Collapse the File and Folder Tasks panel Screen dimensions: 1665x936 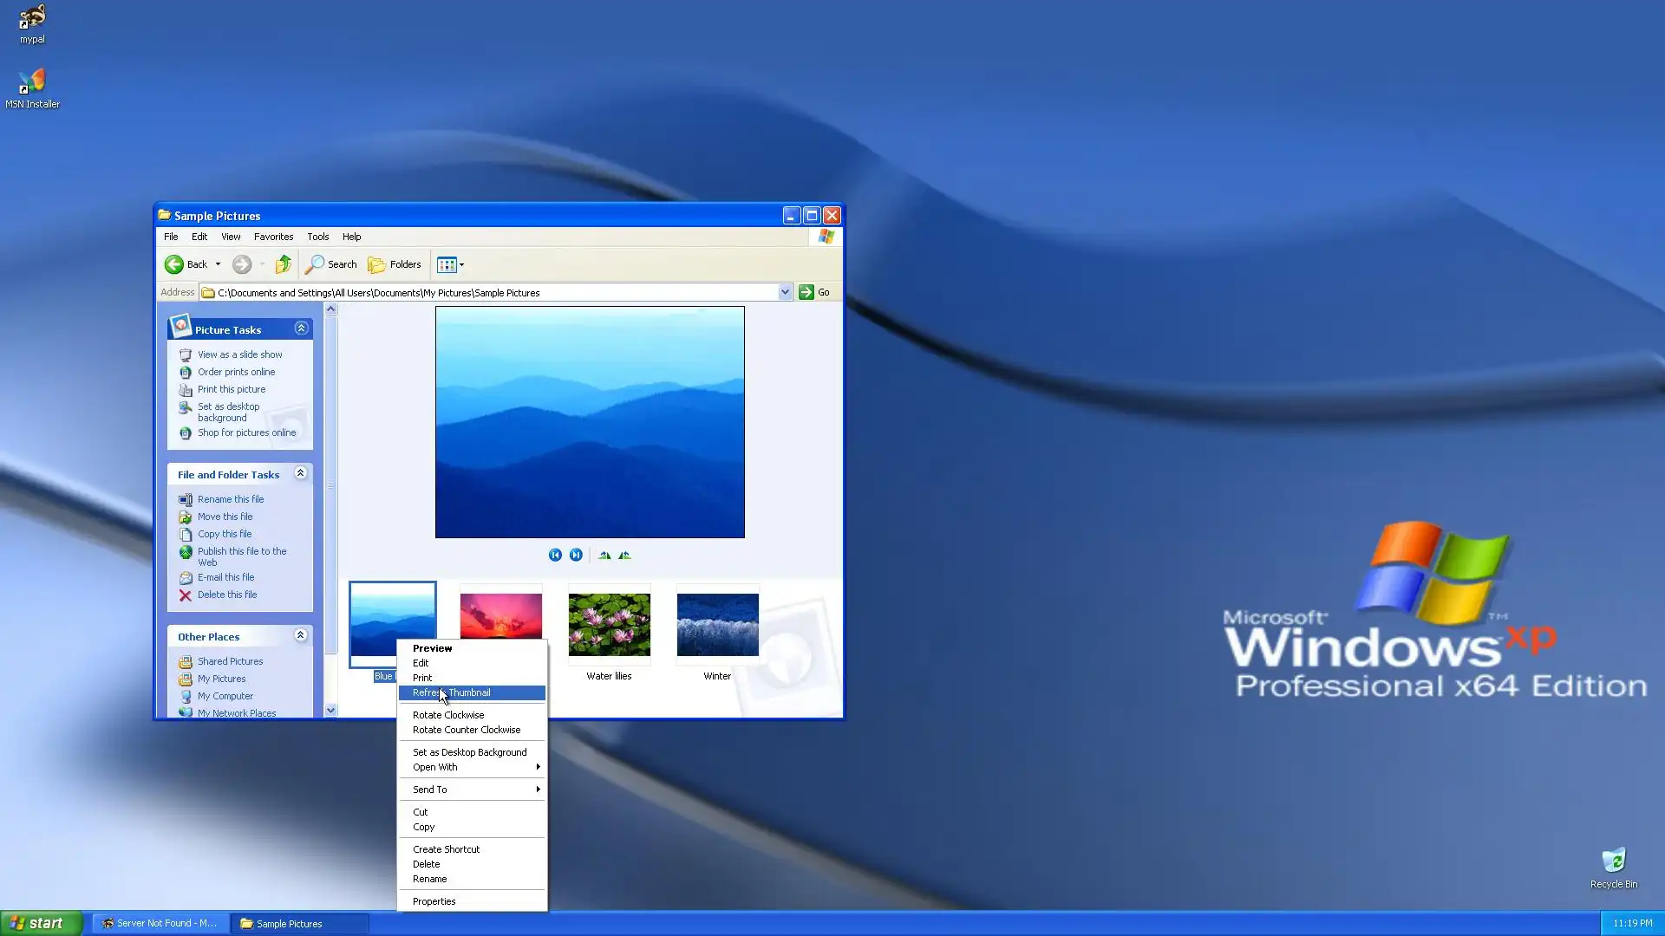pos(300,473)
